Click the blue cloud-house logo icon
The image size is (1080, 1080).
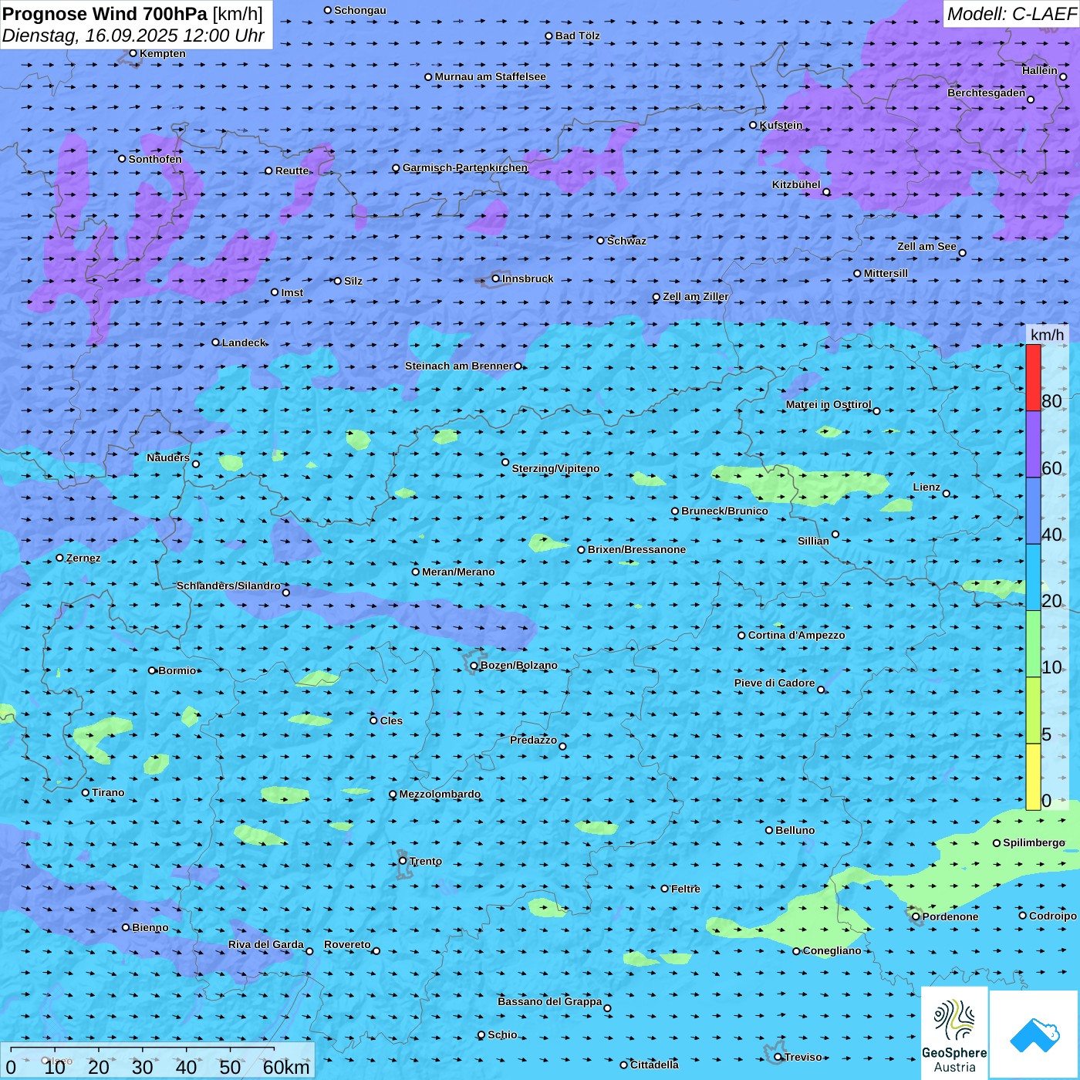[1034, 1034]
